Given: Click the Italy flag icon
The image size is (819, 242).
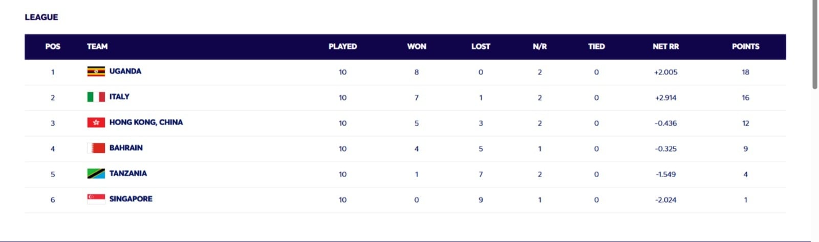Looking at the screenshot, I should [96, 97].
